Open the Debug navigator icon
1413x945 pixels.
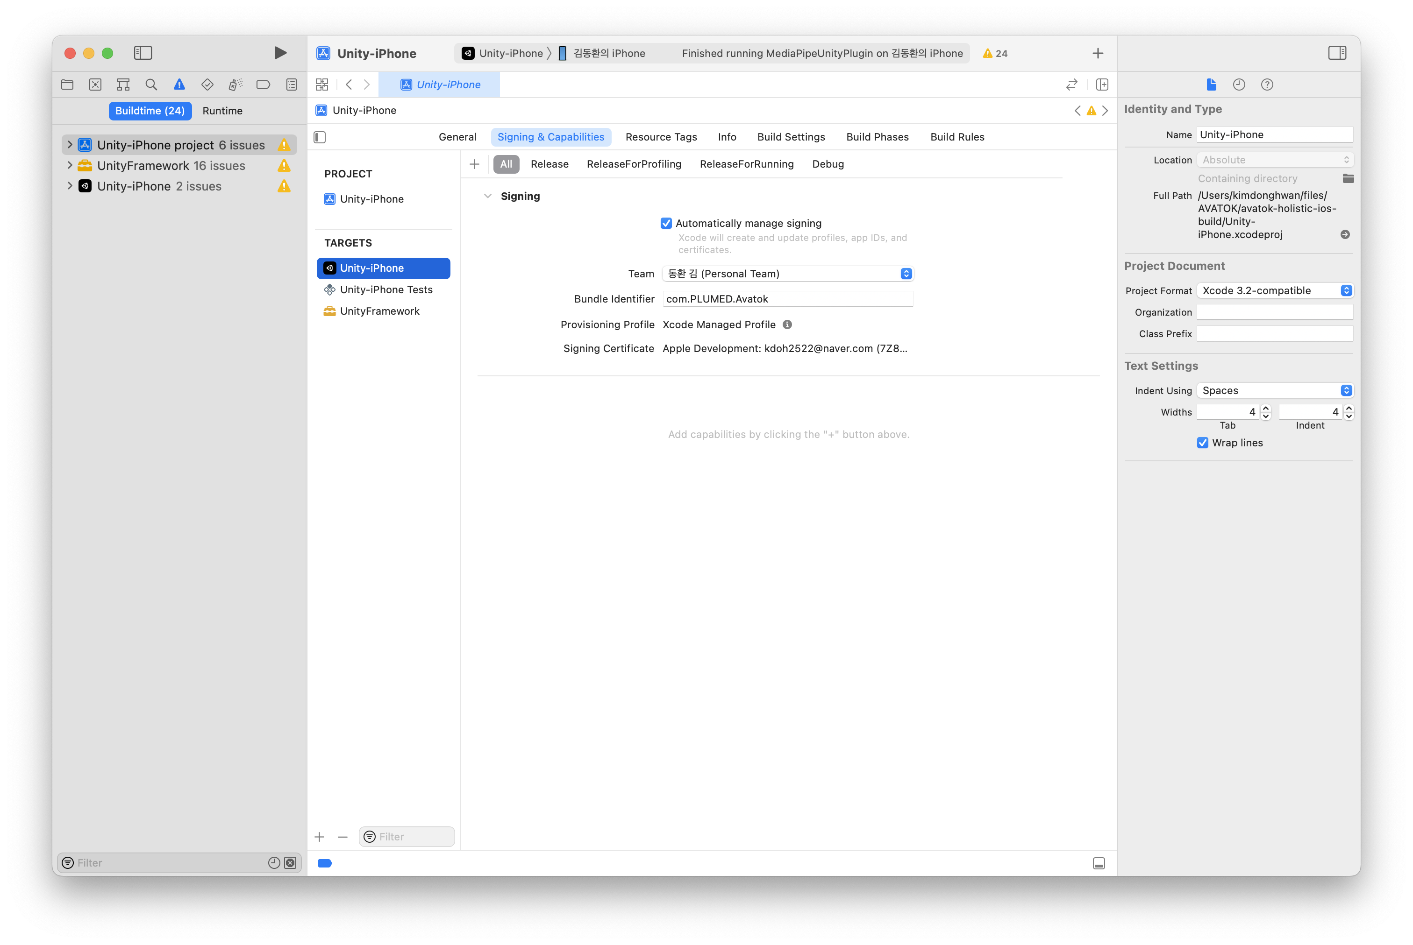coord(235,85)
